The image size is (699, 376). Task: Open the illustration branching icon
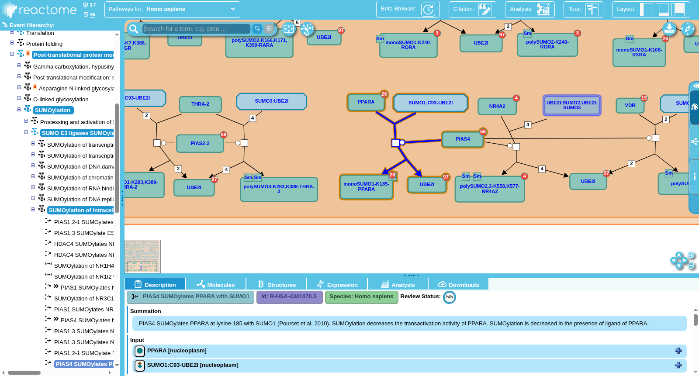point(308,29)
